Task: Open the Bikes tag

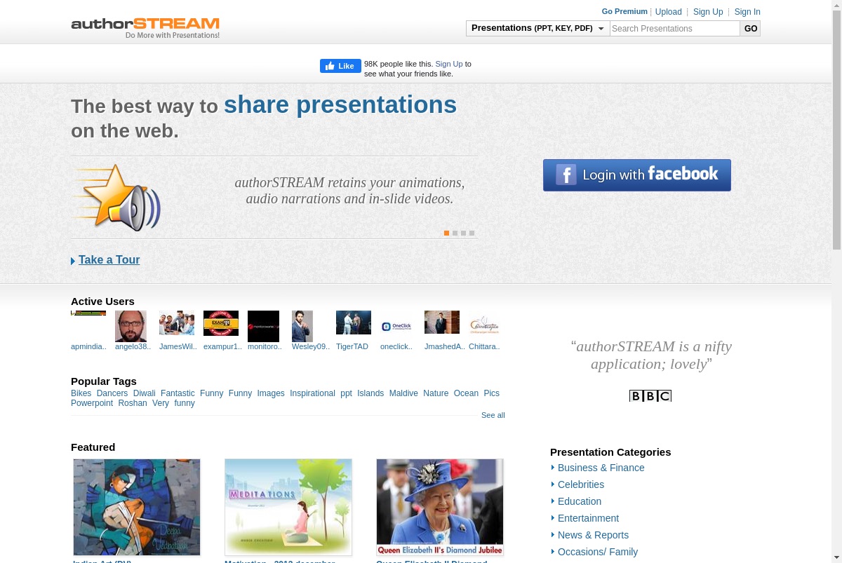Action: (x=81, y=393)
